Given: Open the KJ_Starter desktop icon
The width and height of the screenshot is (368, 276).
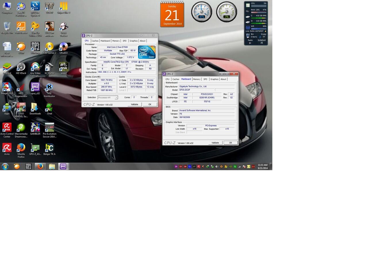Looking at the screenshot, I should point(49,68).
